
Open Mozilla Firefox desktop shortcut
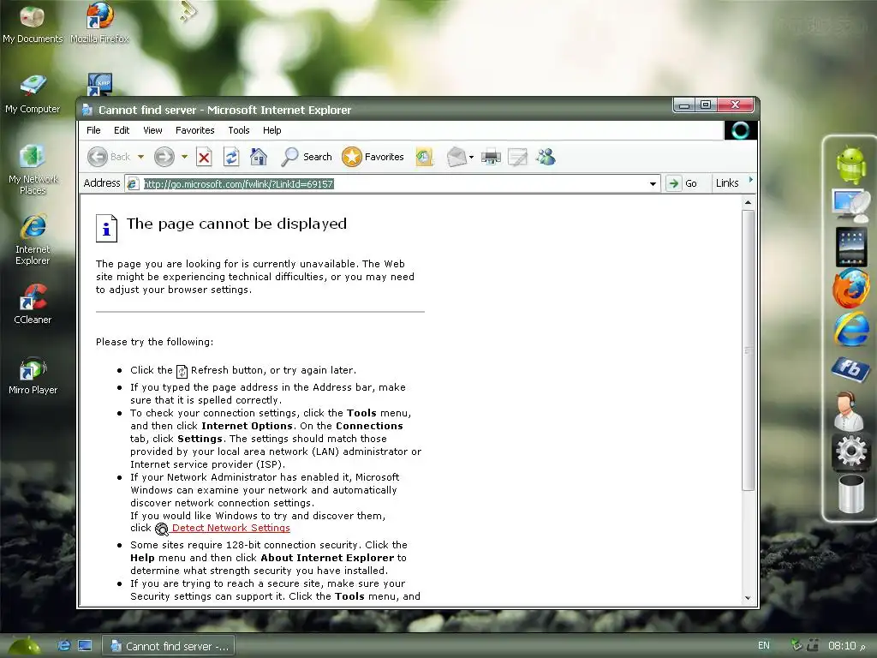pos(99,23)
